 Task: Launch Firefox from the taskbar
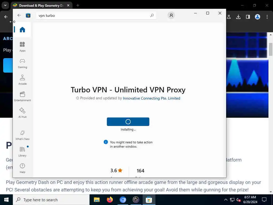pos(110,200)
